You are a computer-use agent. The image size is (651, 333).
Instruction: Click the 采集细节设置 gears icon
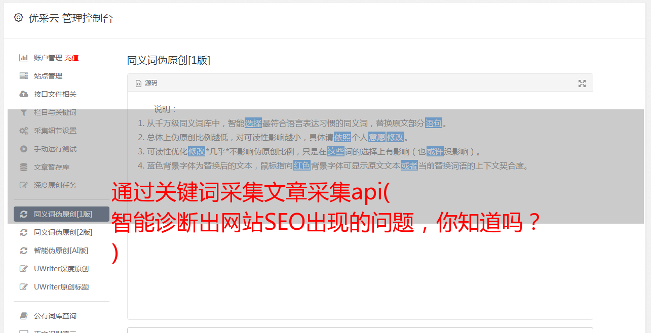pos(23,131)
